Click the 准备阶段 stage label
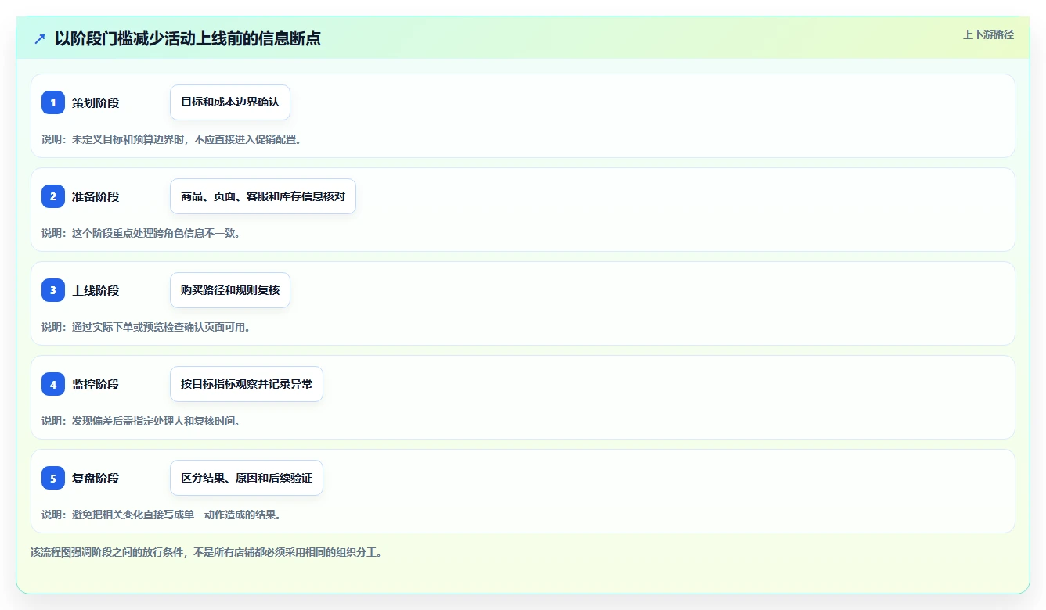Viewport: 1046px width, 610px height. [x=96, y=196]
